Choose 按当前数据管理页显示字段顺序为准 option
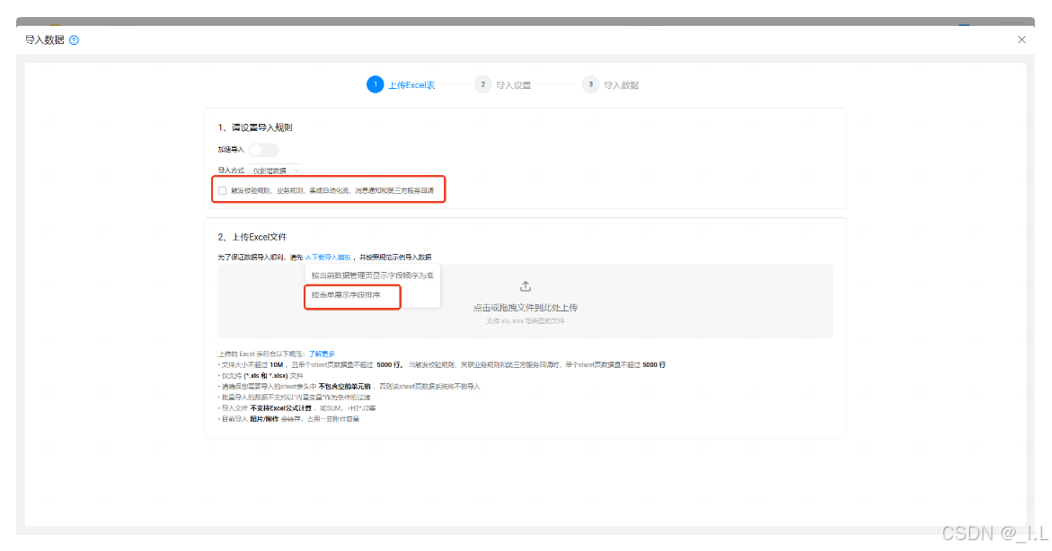1052x551 pixels. (x=372, y=275)
